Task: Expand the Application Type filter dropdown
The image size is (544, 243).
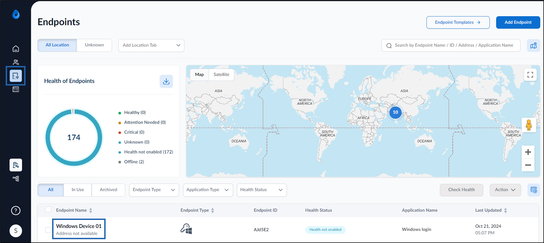Action: (208, 190)
